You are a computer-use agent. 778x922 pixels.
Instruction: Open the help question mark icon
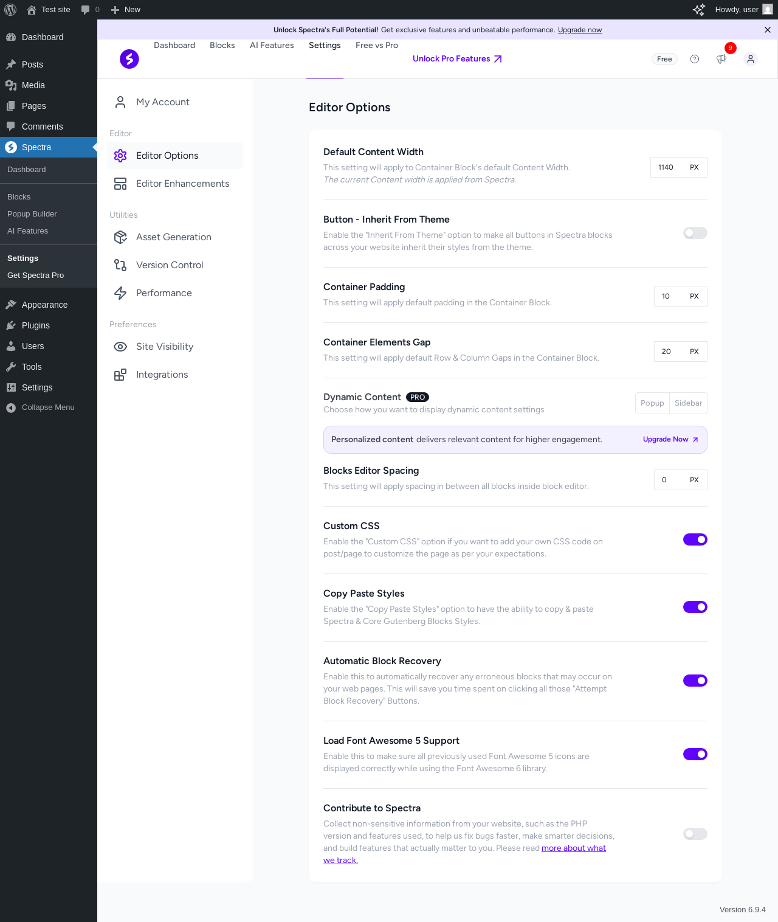pos(695,59)
